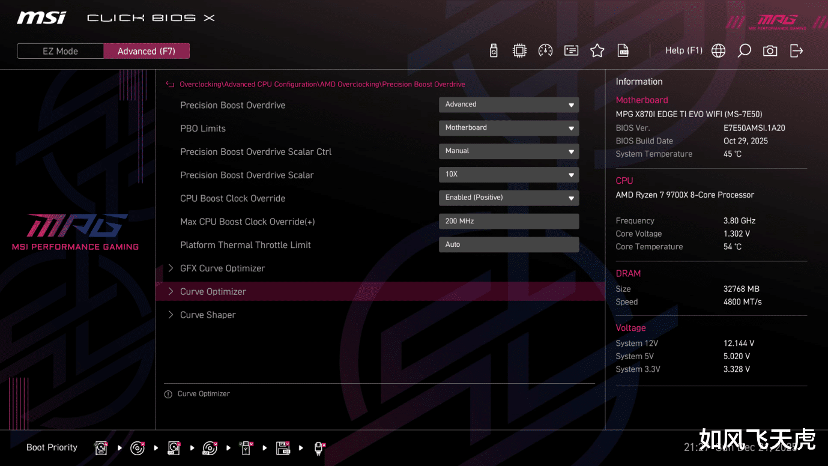
Task: Click the "Precision Boost Overdrive Scalar Ctrl" label
Action: click(x=256, y=152)
